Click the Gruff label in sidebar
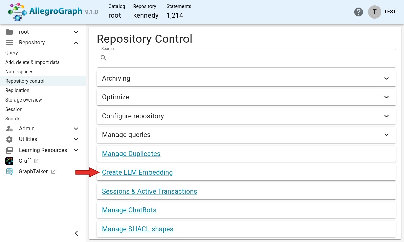 (25, 161)
